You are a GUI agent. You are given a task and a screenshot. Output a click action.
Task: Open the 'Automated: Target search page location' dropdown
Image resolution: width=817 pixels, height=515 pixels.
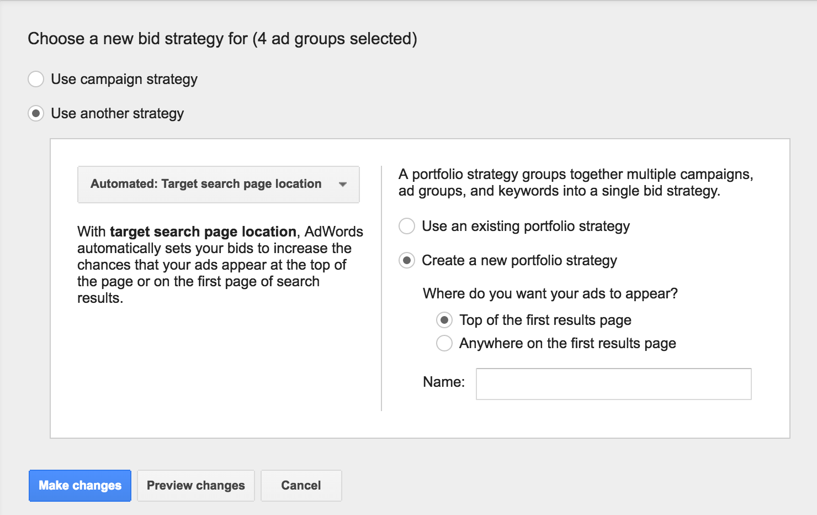pos(218,184)
